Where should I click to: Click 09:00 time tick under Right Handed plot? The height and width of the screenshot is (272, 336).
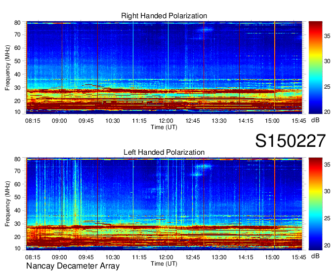point(59,121)
